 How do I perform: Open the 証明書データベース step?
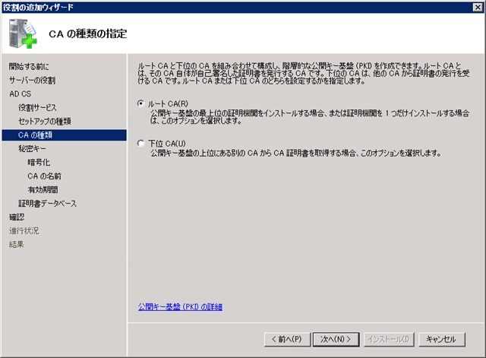click(47, 204)
